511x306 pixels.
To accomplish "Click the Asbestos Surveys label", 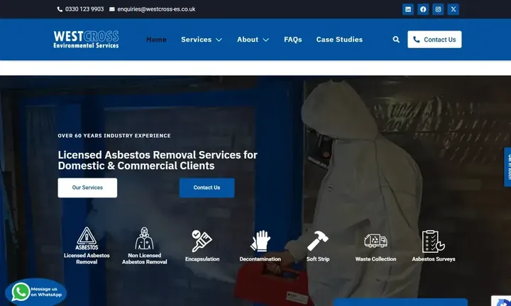I will (x=434, y=259).
